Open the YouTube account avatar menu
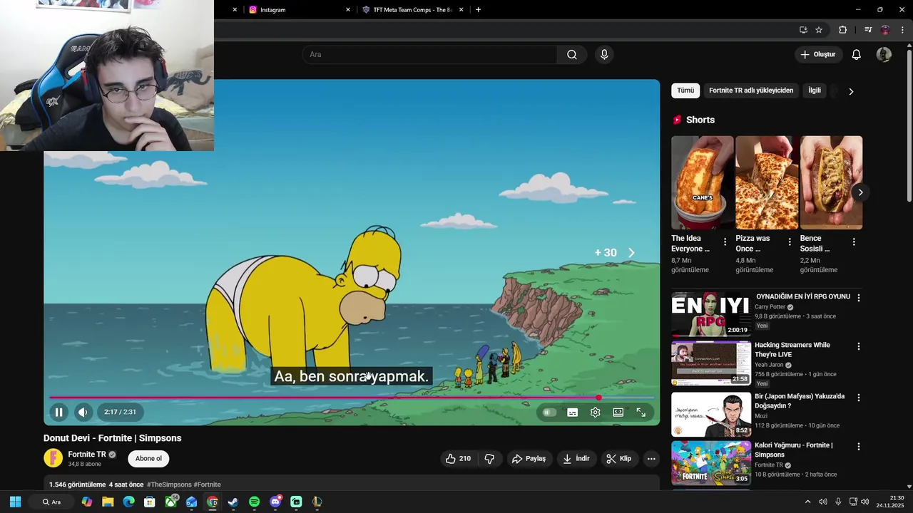Viewport: 913px width, 513px height. point(884,55)
